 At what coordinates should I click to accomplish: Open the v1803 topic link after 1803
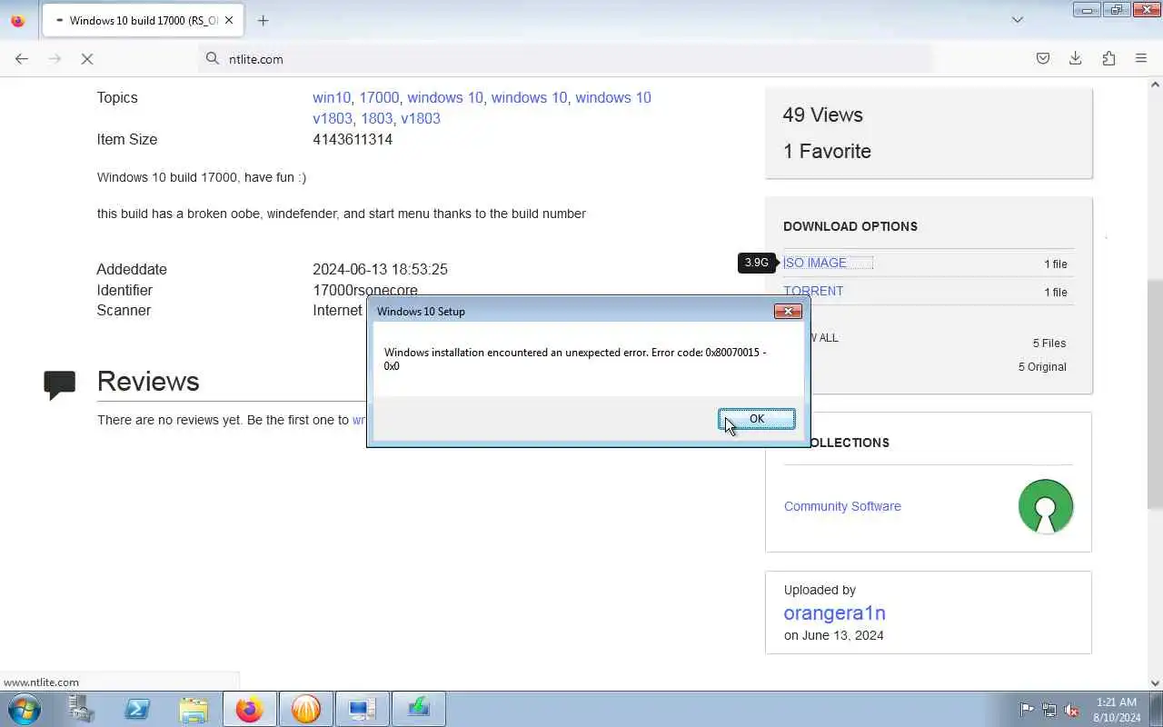click(421, 118)
